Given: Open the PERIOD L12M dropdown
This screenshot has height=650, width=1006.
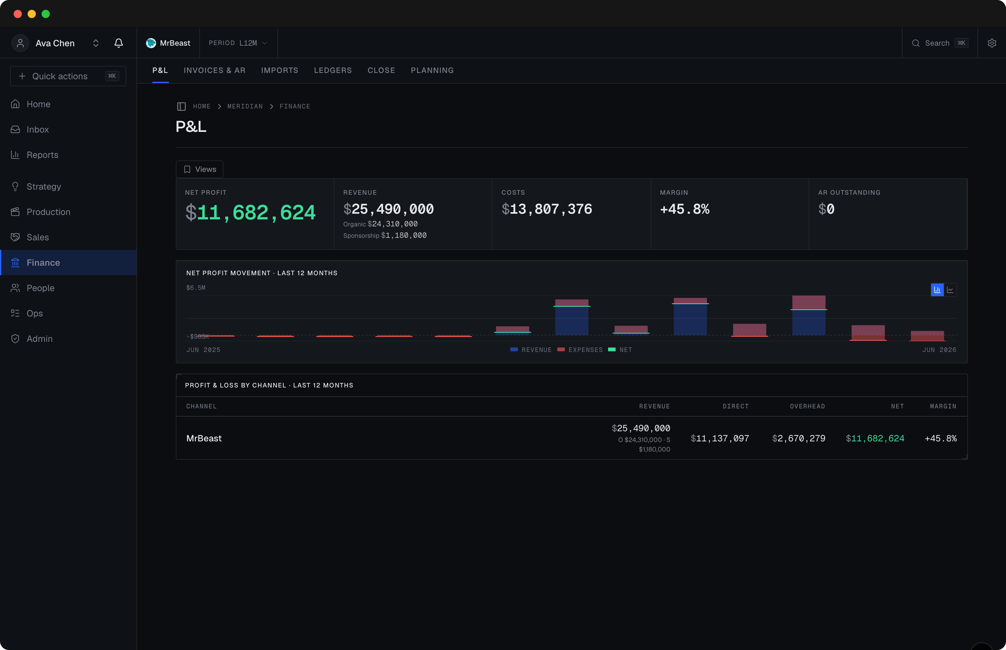Looking at the screenshot, I should click(238, 43).
